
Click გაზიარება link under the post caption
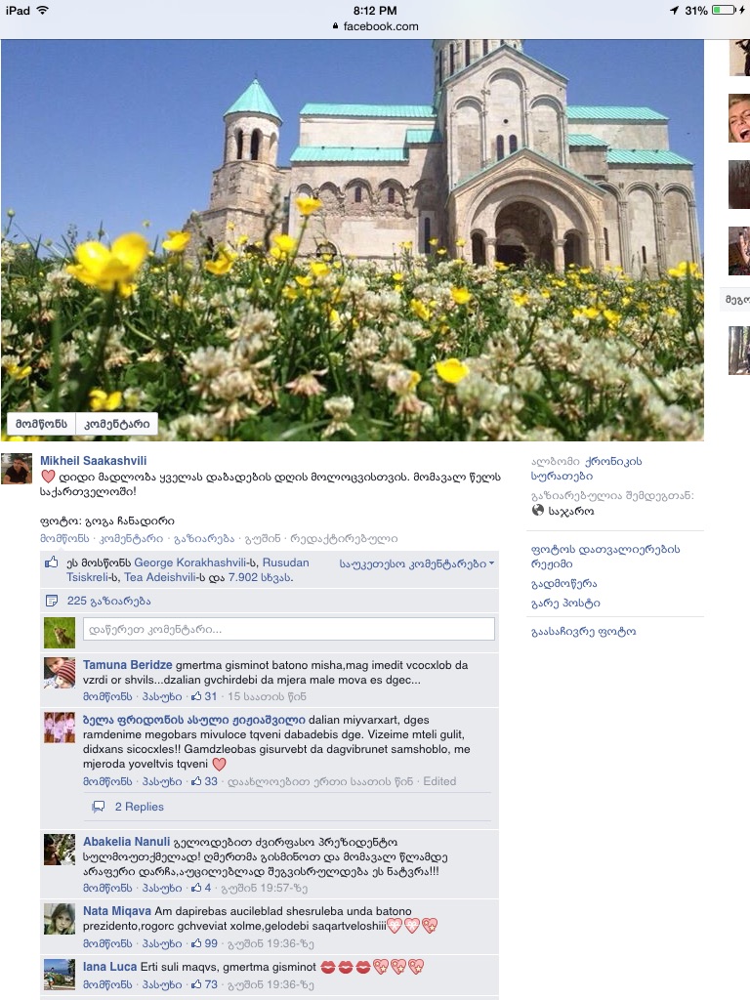pyautogui.click(x=204, y=538)
